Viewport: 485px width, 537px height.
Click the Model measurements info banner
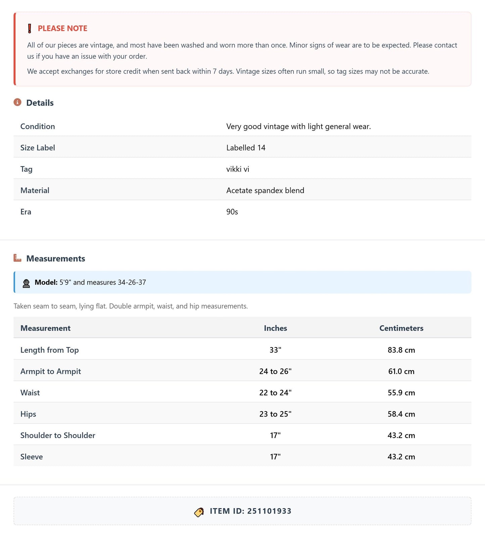(242, 282)
